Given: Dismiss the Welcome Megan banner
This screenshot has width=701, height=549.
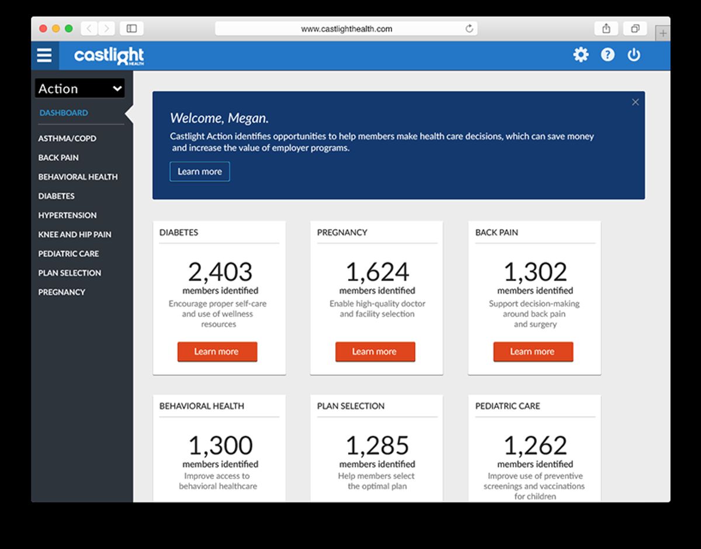Looking at the screenshot, I should point(636,102).
